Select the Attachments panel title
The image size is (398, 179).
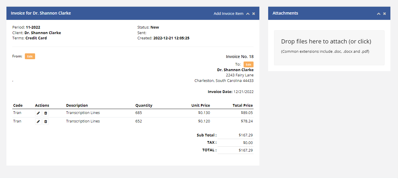285,13
